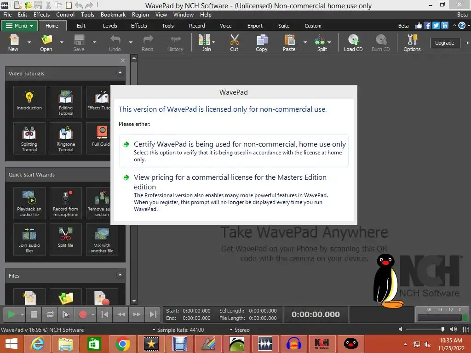Open the Sample Rate 44100 dropdown
Image resolution: width=471 pixels, height=353 pixels.
178,330
